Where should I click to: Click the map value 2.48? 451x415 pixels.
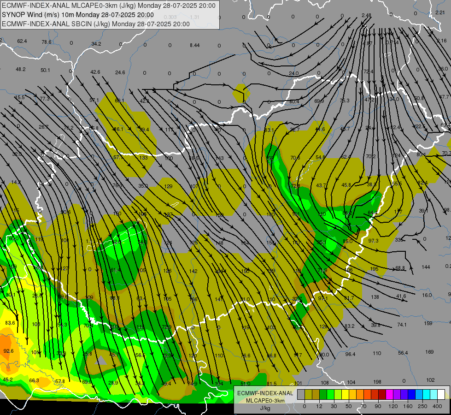[366, 15]
